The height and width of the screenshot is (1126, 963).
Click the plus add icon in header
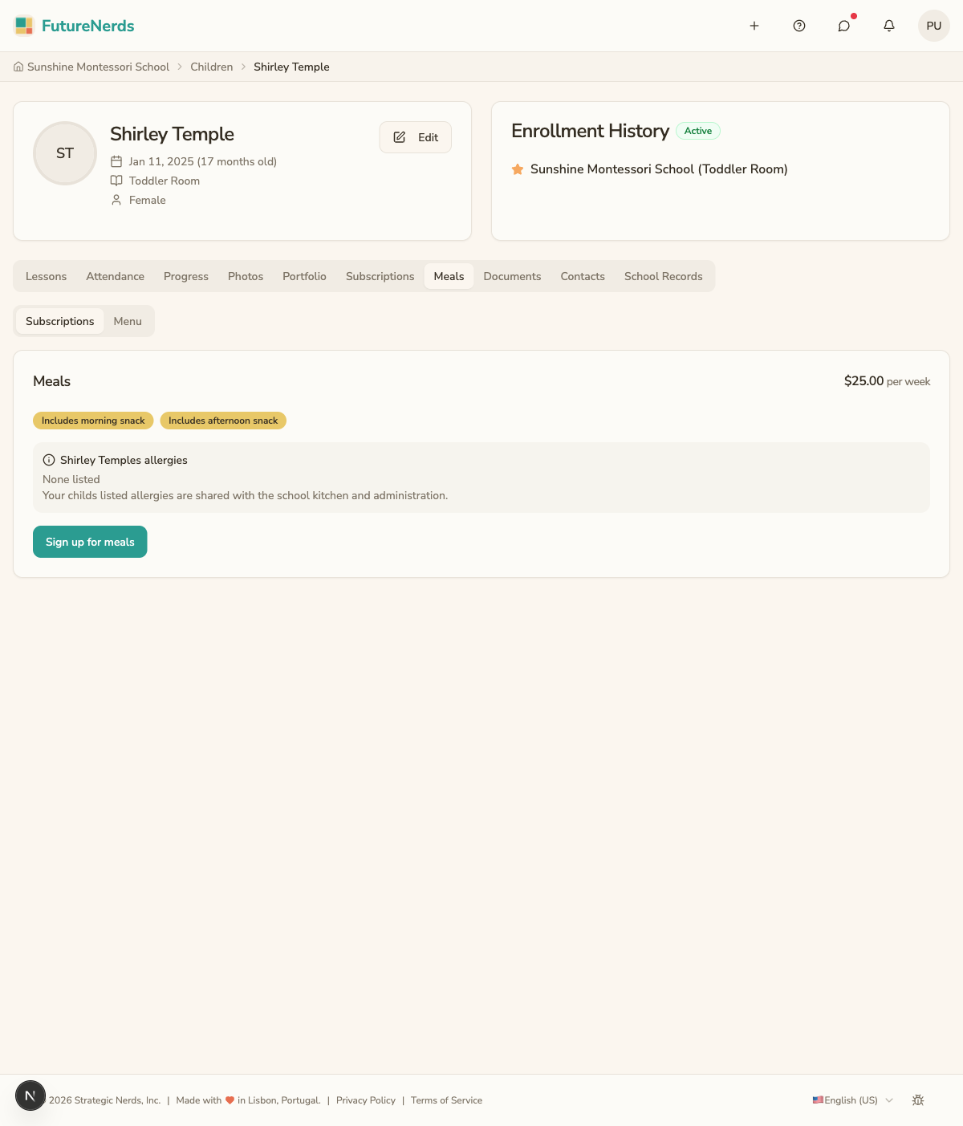tap(754, 26)
